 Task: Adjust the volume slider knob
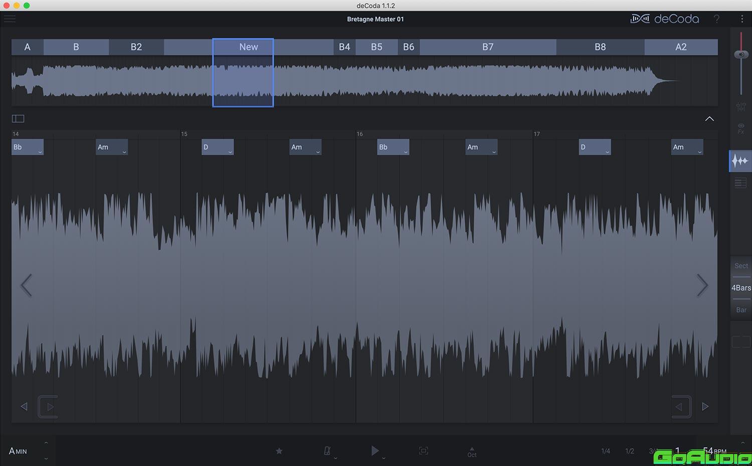pyautogui.click(x=741, y=54)
